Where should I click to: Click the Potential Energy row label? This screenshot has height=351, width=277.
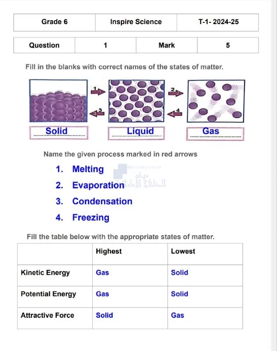tap(48, 294)
